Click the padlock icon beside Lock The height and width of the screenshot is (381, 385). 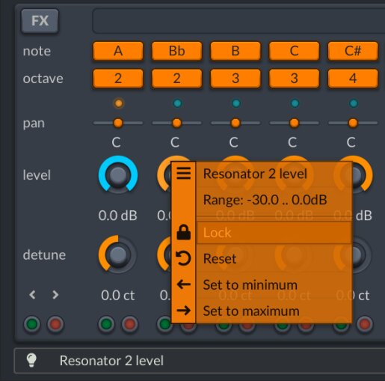184,232
